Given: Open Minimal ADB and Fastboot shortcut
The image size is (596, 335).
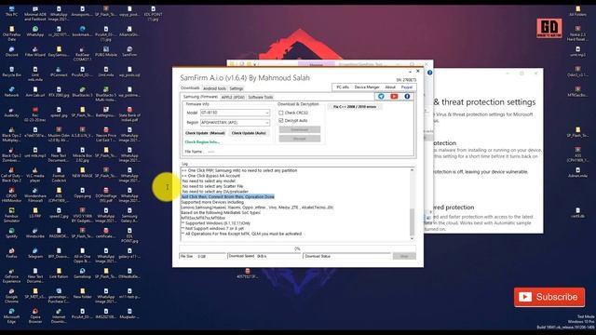Looking at the screenshot, I should [35, 13].
